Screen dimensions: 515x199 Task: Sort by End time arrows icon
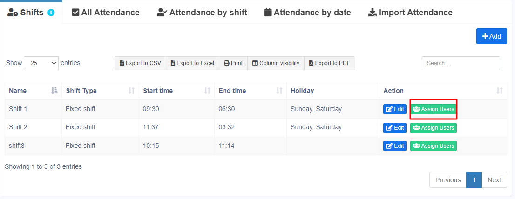click(x=279, y=91)
